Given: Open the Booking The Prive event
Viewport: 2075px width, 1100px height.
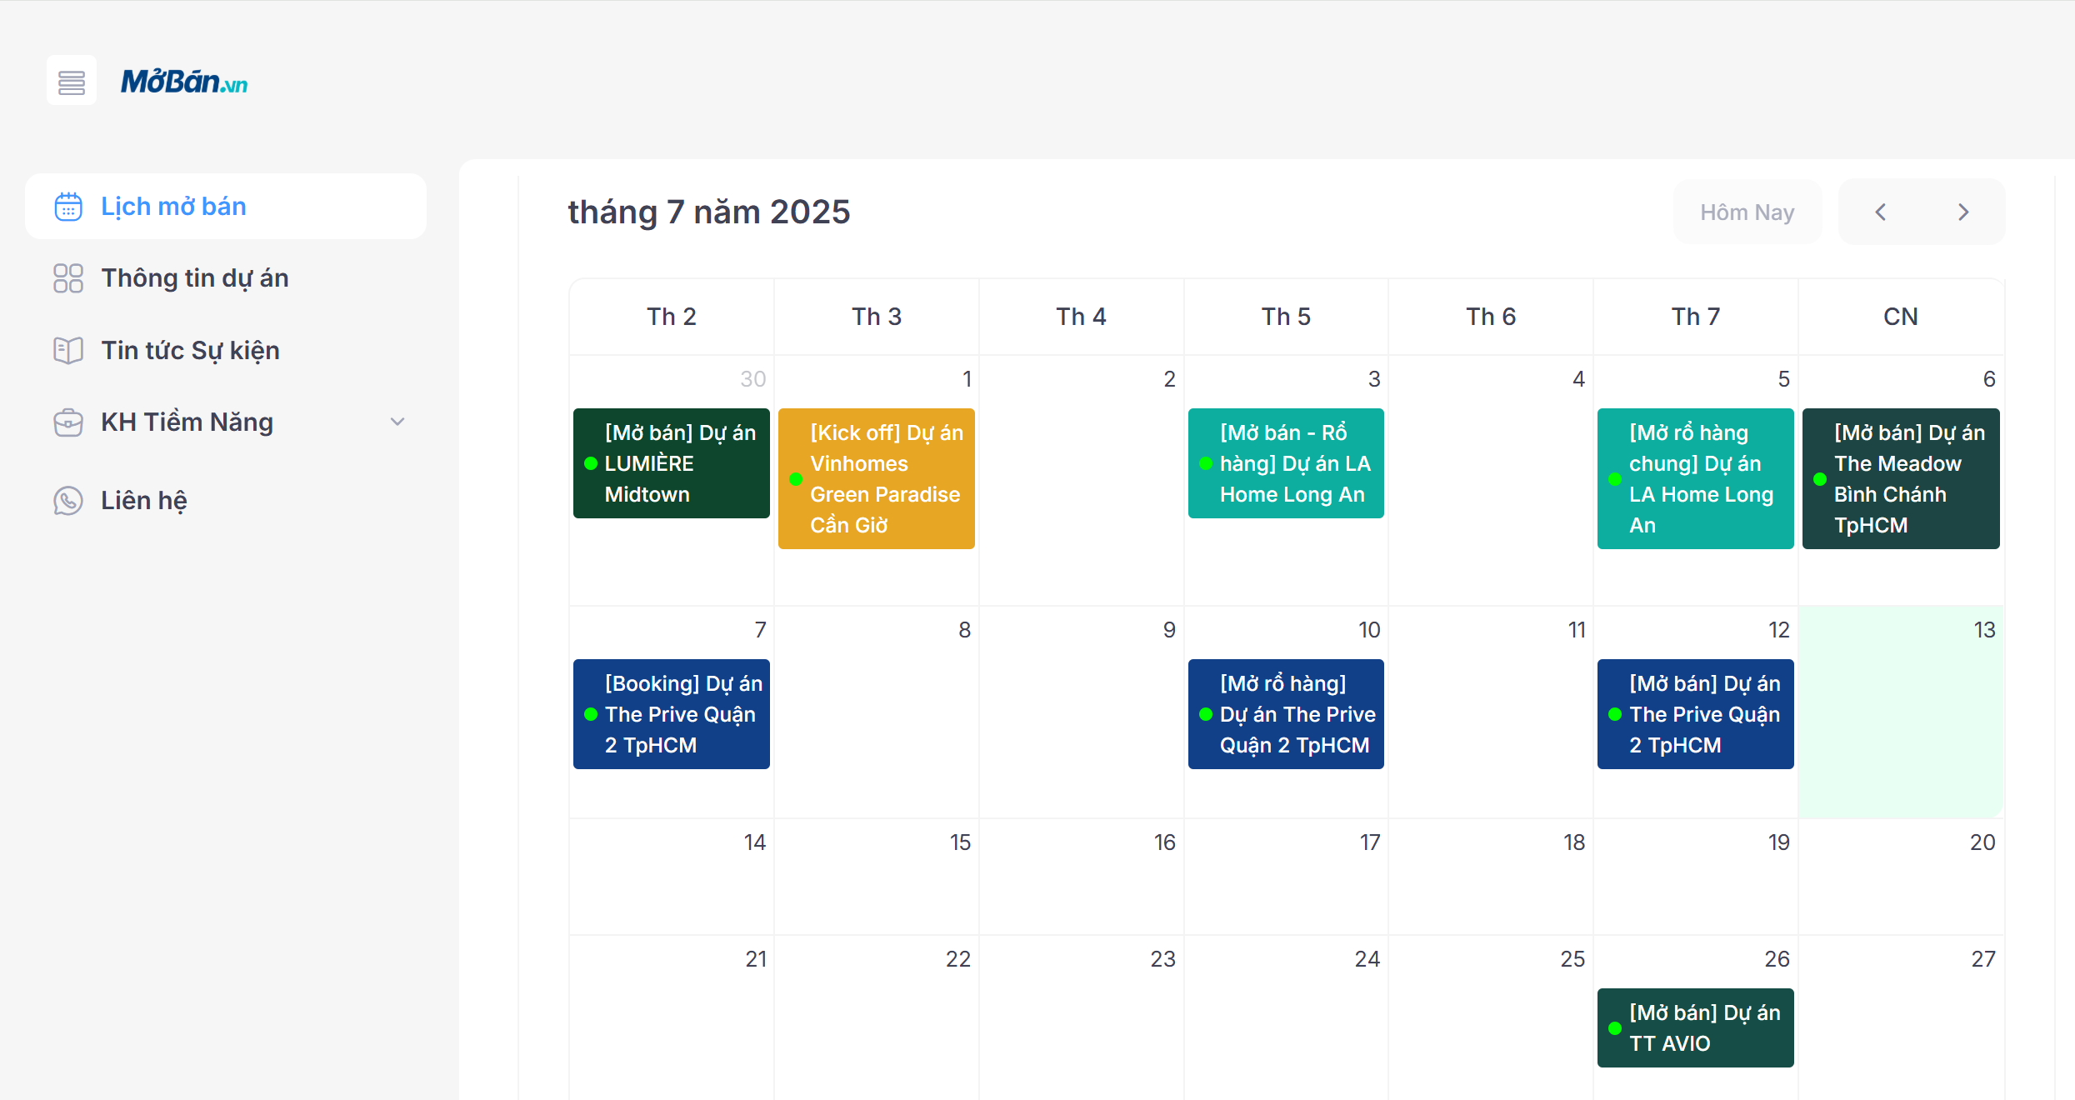Looking at the screenshot, I should (672, 714).
